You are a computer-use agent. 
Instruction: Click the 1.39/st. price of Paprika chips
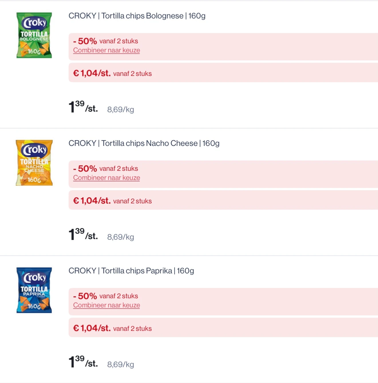coord(82,362)
